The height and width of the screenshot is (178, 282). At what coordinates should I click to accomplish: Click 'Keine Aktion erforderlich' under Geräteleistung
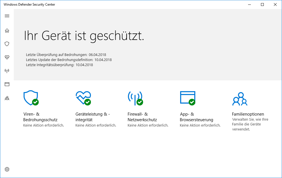[96, 125]
